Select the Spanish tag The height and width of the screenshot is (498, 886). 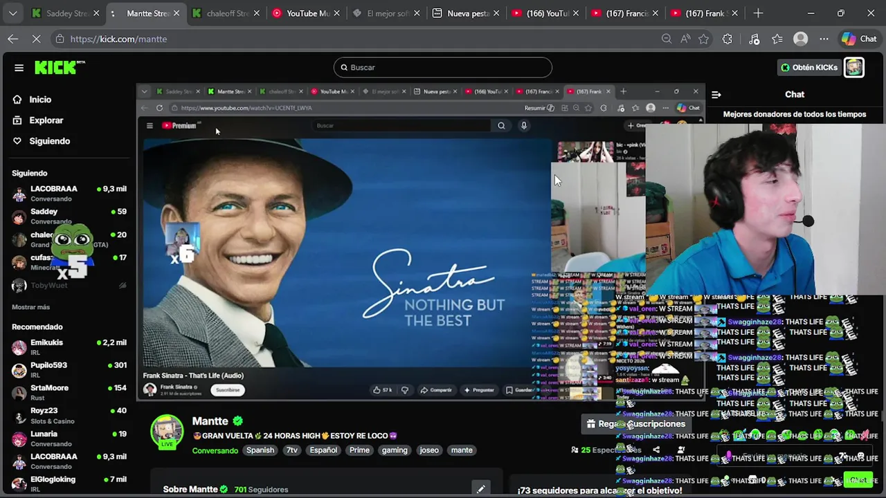click(260, 450)
